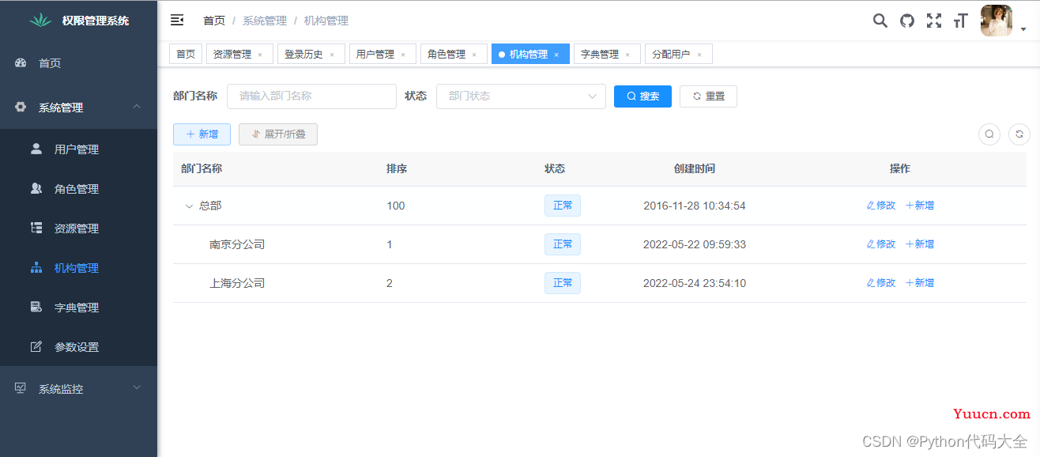Viewport: 1040px width, 457px height.
Task: Select 机构管理 in the sidebar
Action: [x=79, y=268]
